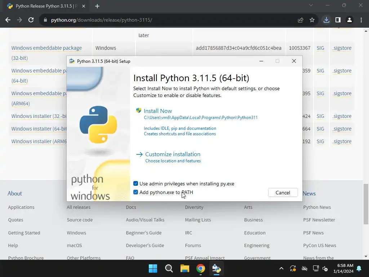The image size is (369, 277).
Task: Open SIG link for embeddable package (32-bit)
Action: 320,48
